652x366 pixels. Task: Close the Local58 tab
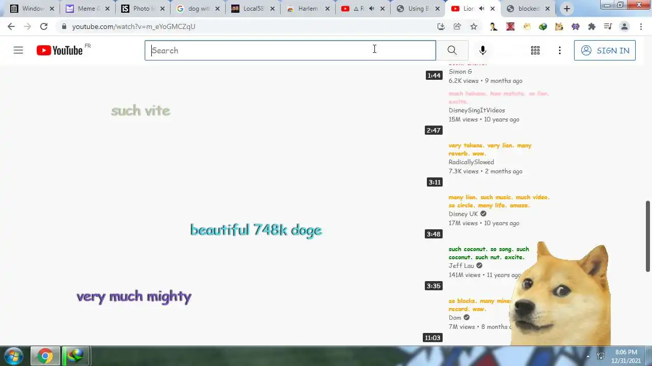point(272,9)
